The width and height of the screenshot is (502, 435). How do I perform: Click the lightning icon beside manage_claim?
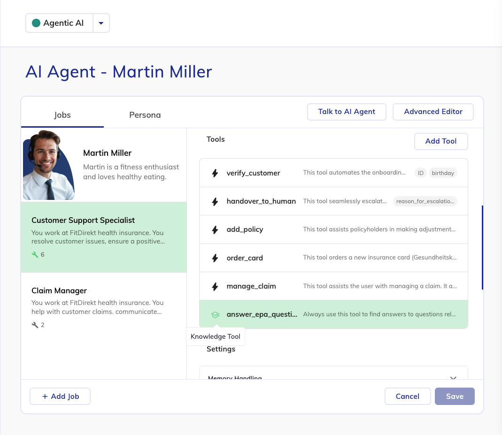pos(215,286)
